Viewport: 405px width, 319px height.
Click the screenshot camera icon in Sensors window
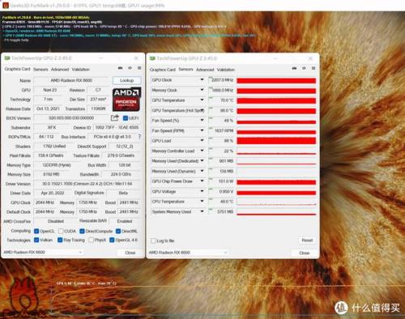294,68
